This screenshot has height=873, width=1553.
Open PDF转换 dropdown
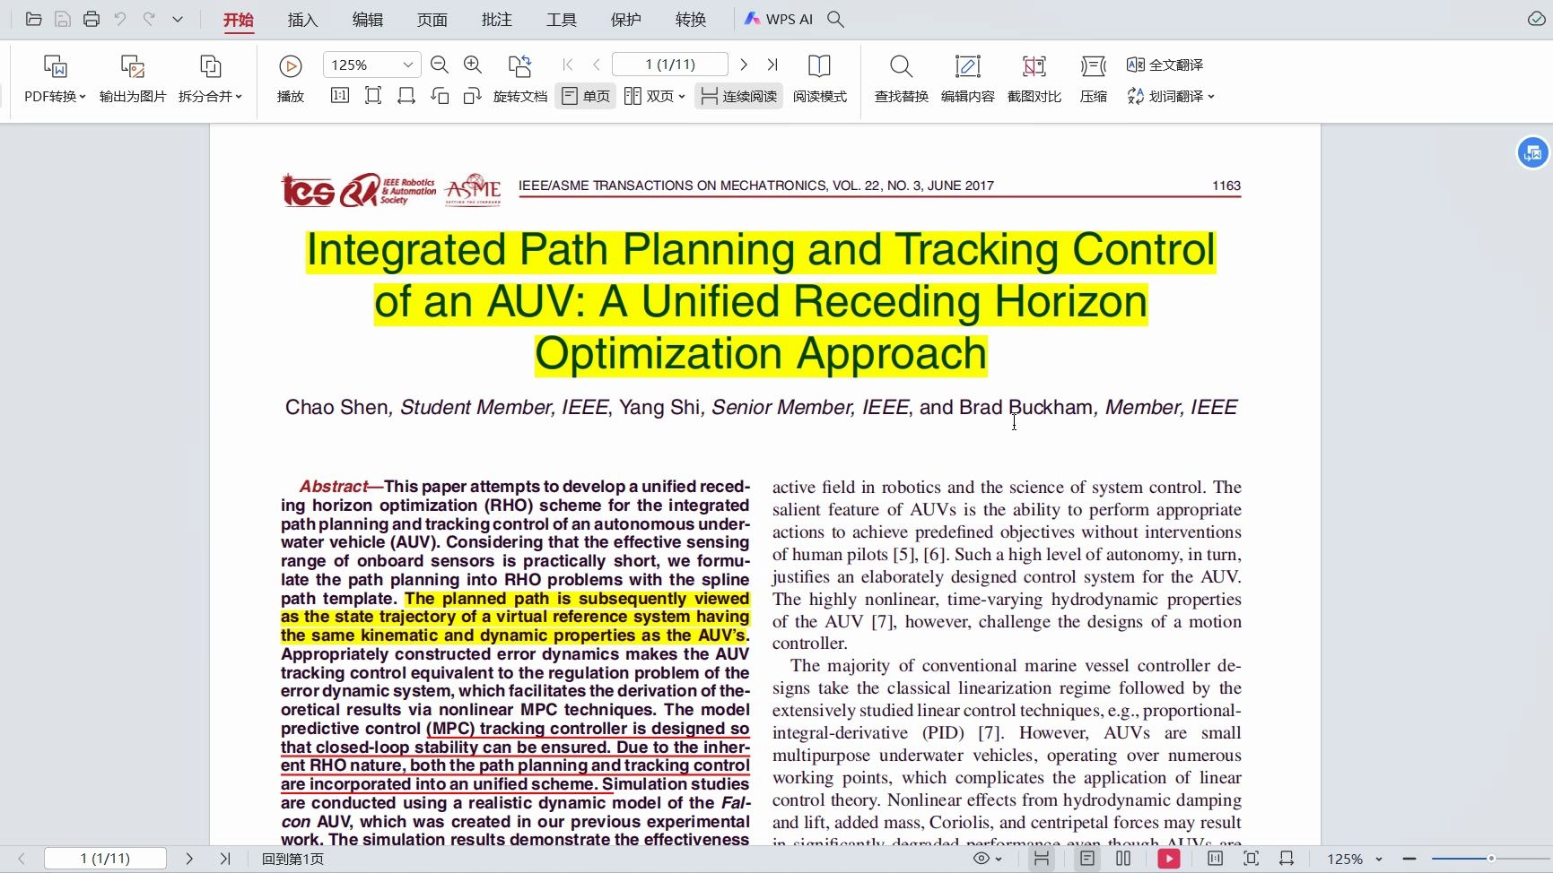[x=55, y=79]
